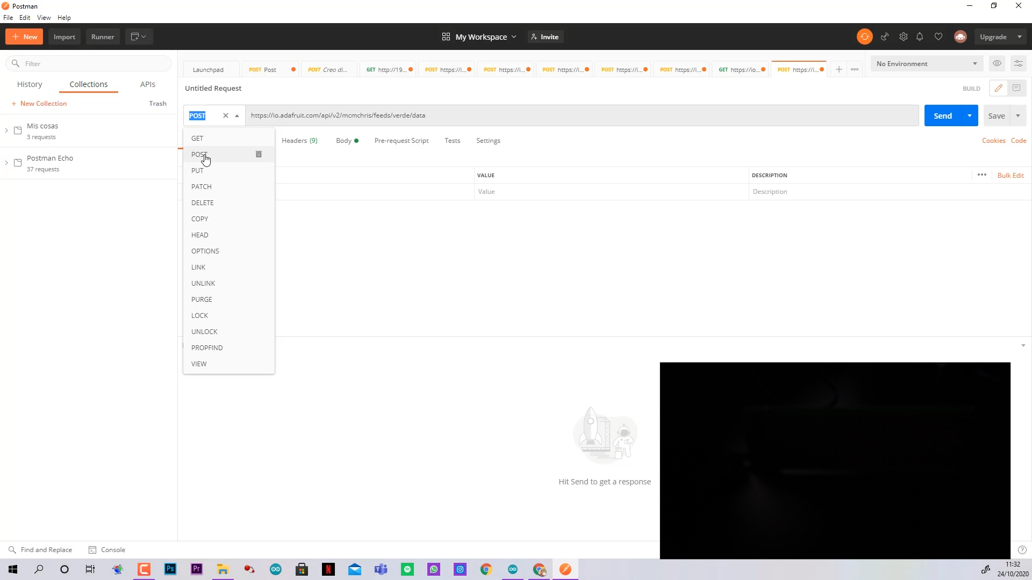Open the Console from status bar
The image size is (1032, 580).
107,549
